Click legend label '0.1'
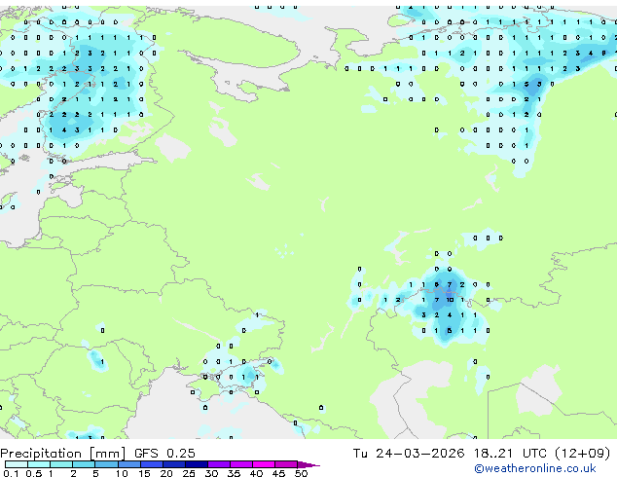 (x=11, y=473)
